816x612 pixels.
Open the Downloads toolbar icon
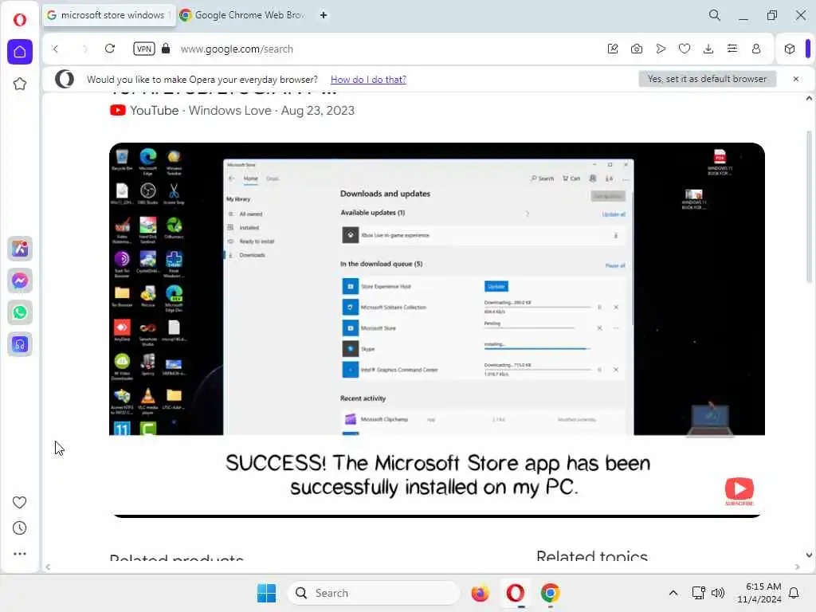(708, 49)
